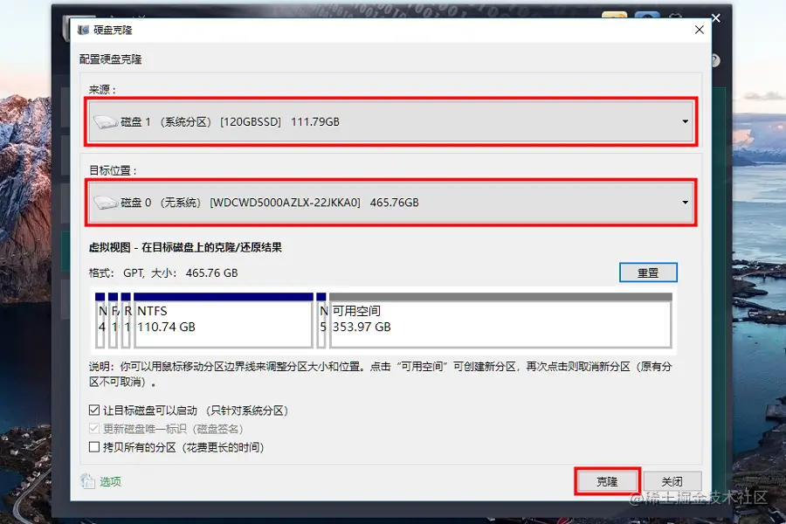The width and height of the screenshot is (786, 524).
Task: Select the 可用空间 353.97 GB free space block
Action: click(500, 320)
